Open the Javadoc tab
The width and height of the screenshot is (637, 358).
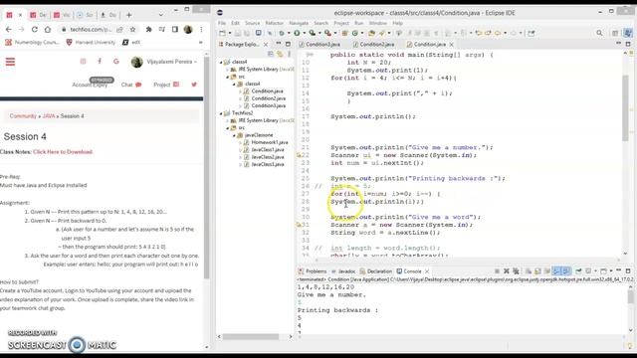(342, 271)
